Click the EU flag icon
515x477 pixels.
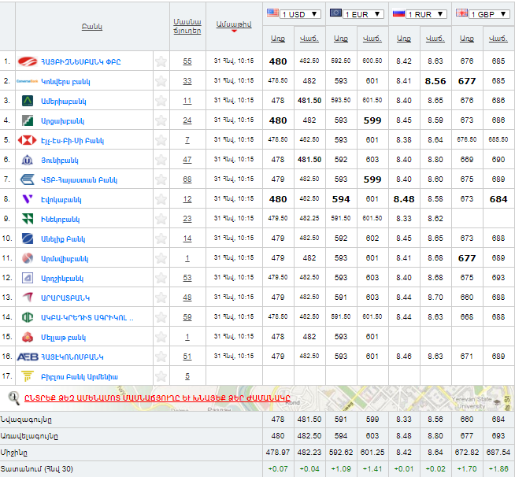[335, 13]
